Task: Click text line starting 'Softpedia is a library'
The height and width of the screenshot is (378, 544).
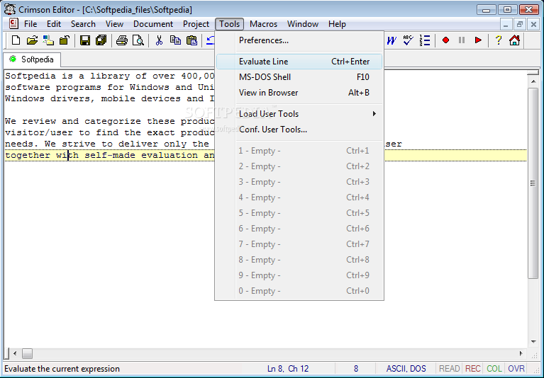Action: coord(110,76)
